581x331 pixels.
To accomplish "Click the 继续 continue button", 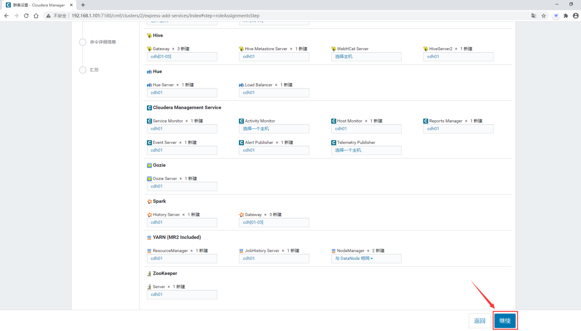I will 505,321.
